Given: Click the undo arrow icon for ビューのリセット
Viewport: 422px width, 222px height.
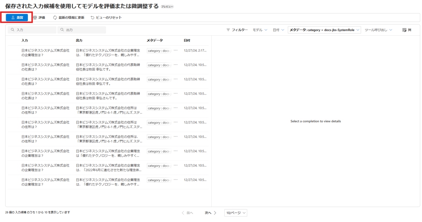Looking at the screenshot, I should [92, 17].
